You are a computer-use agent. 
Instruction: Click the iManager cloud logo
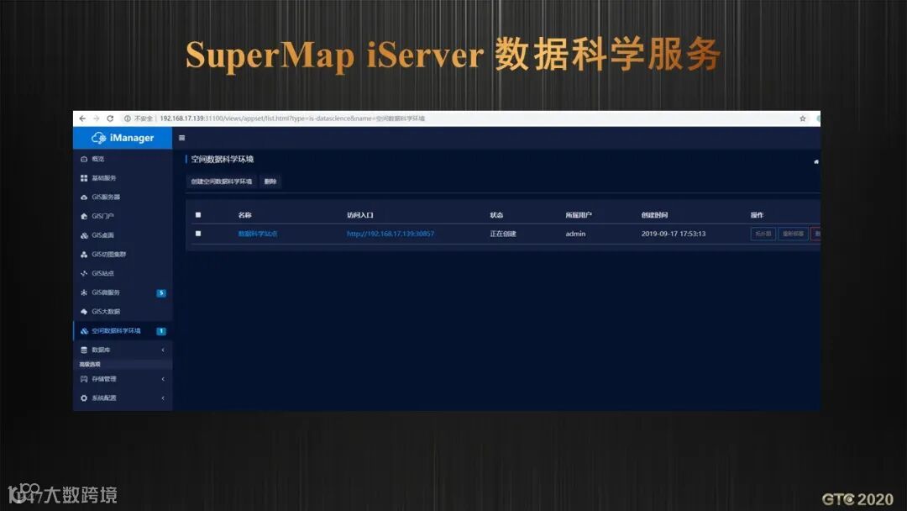click(x=98, y=138)
